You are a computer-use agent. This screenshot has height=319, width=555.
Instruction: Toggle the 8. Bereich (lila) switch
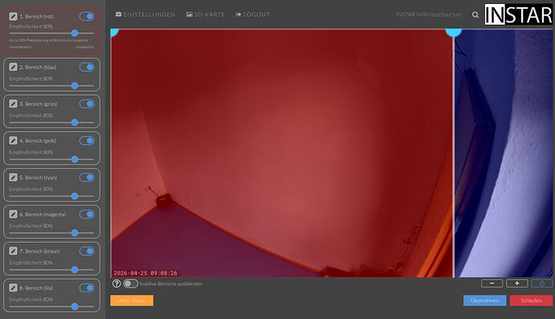click(x=87, y=288)
